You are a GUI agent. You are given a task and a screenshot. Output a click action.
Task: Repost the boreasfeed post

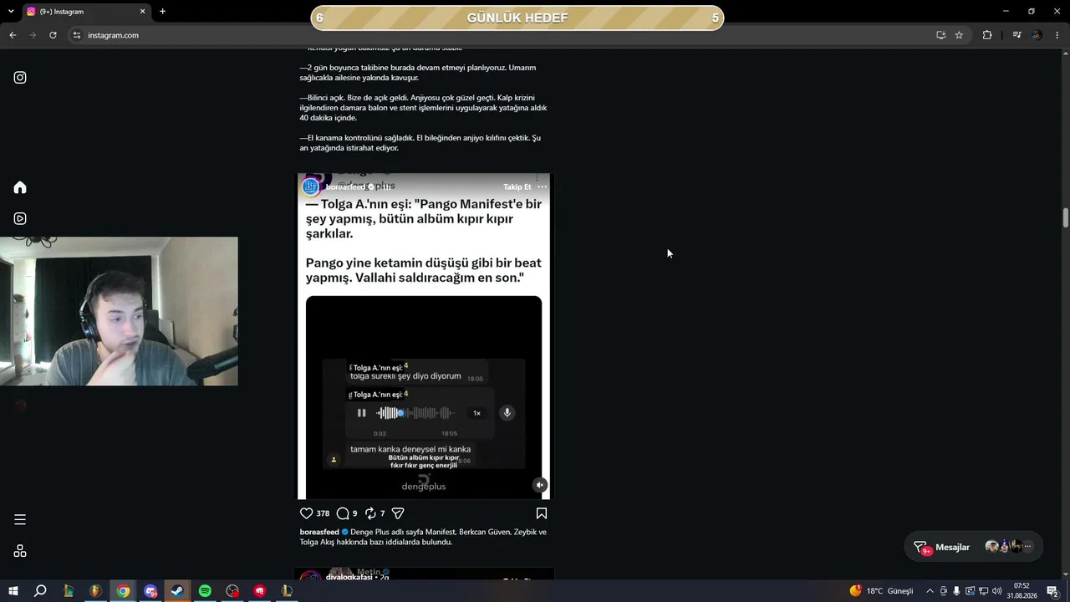[371, 513]
